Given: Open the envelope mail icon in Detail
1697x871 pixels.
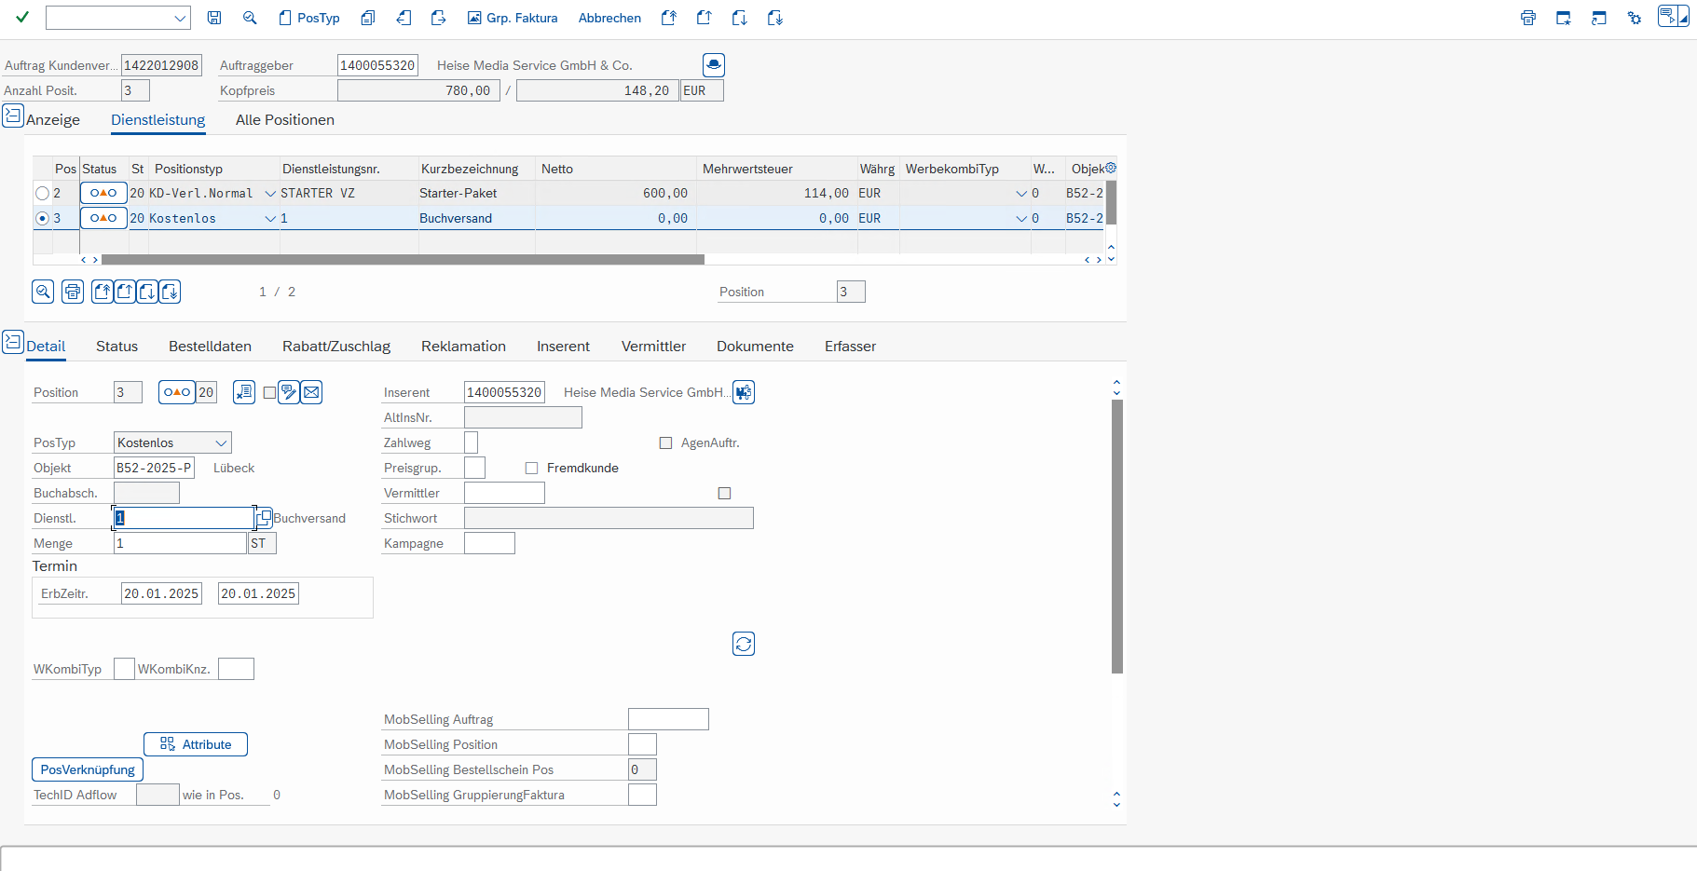Looking at the screenshot, I should tap(311, 392).
